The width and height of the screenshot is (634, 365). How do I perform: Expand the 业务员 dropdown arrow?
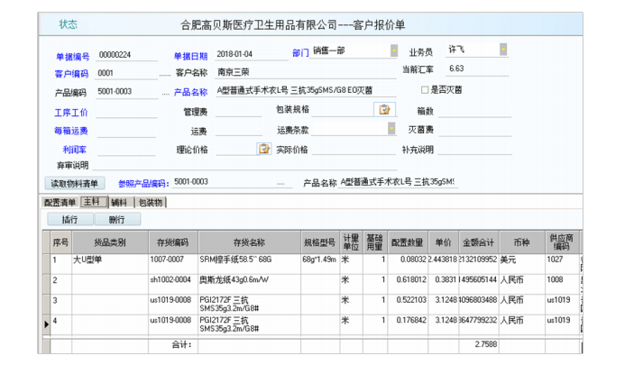[503, 50]
